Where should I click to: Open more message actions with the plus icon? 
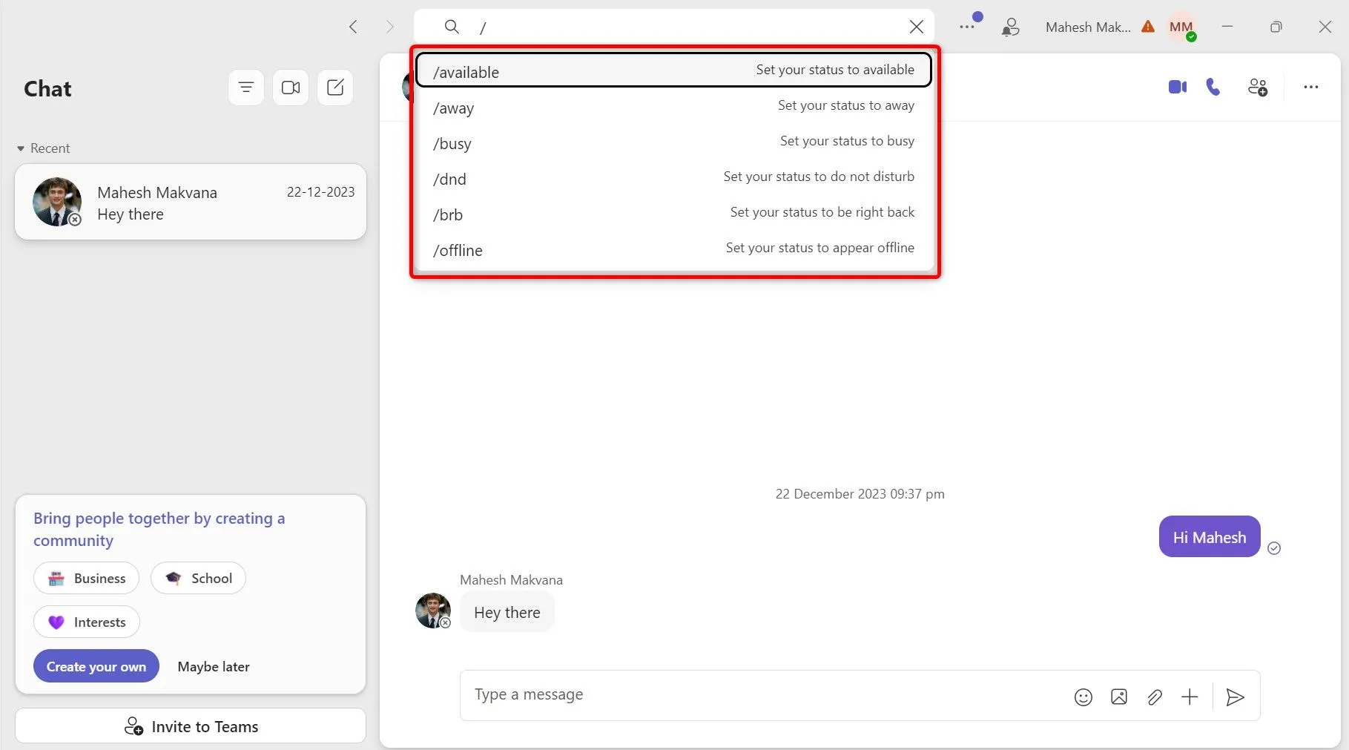click(1190, 697)
